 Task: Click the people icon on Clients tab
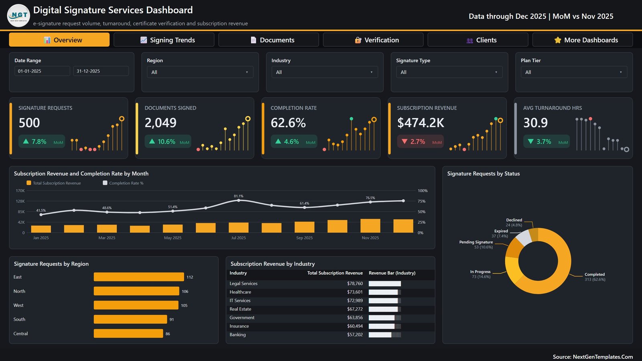(469, 40)
